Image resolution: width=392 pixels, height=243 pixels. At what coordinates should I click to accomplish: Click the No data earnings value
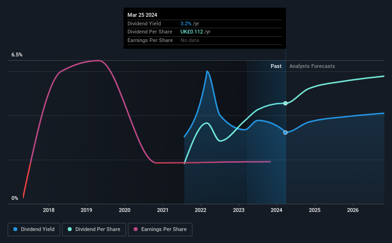pos(190,40)
